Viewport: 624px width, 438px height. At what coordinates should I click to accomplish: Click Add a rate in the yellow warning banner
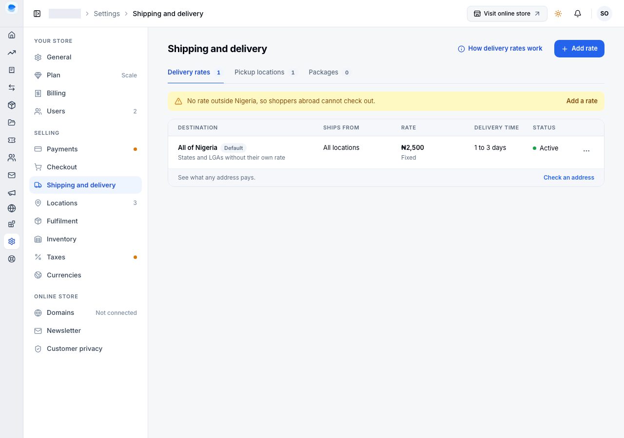[582, 101]
